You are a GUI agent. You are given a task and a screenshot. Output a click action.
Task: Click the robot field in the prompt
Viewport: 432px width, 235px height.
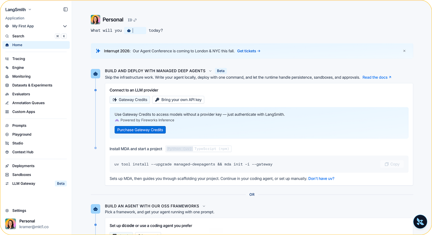coord(135,30)
